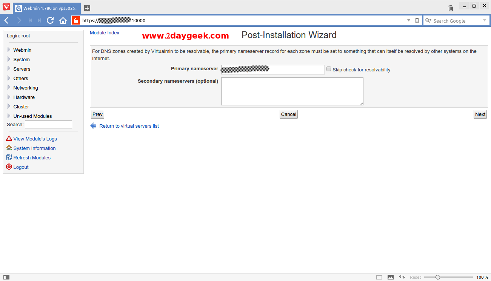Image resolution: width=491 pixels, height=281 pixels.
Task: Click the blue left arrow return icon
Action: (93, 126)
